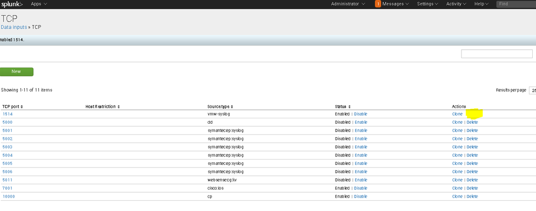
Task: Sort by Source type column
Action: 220,107
